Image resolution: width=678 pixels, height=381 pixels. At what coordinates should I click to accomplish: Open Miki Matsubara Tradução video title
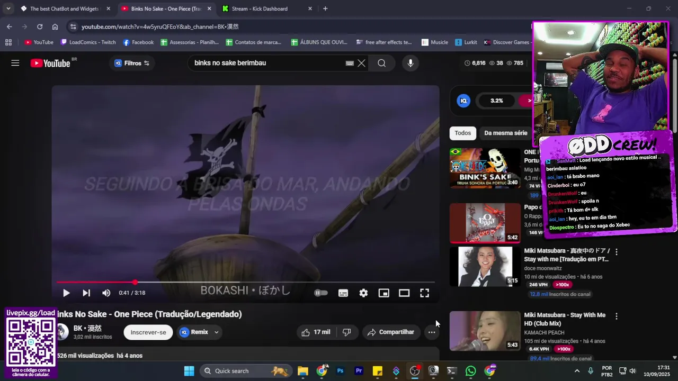point(567,255)
